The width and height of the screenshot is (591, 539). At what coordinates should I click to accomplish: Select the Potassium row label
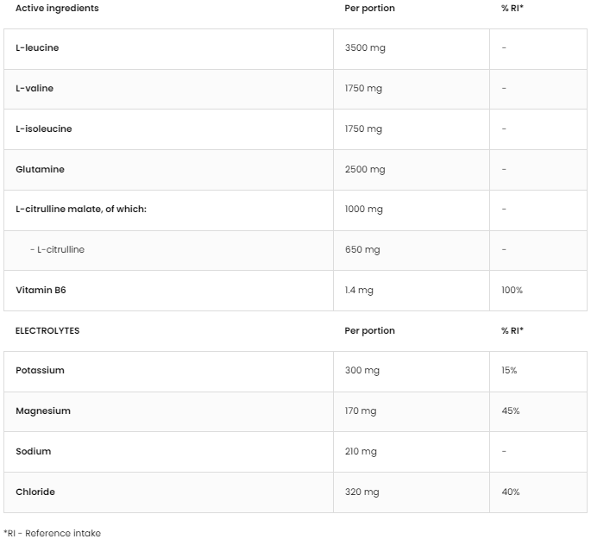coord(40,371)
